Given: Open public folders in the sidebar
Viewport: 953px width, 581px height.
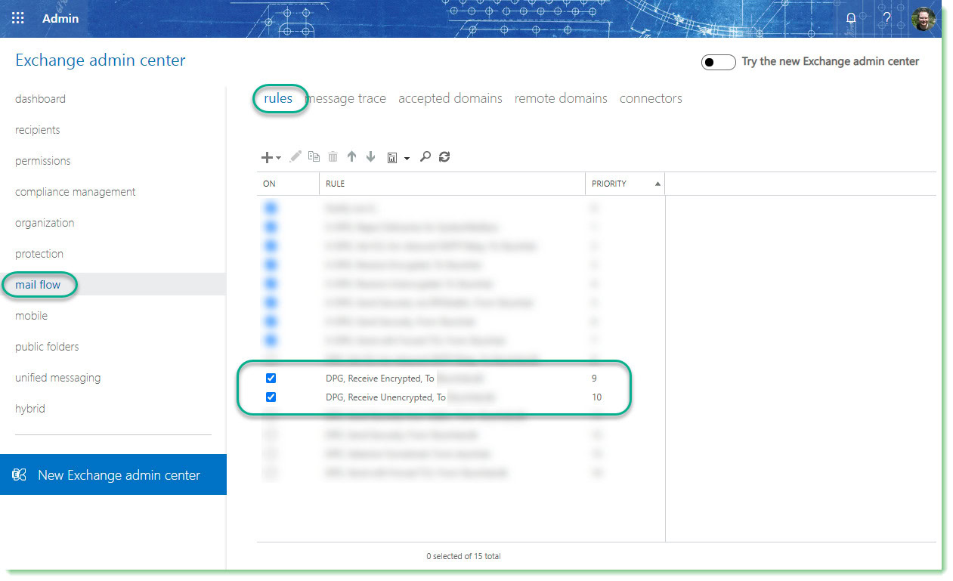Looking at the screenshot, I should pyautogui.click(x=47, y=347).
